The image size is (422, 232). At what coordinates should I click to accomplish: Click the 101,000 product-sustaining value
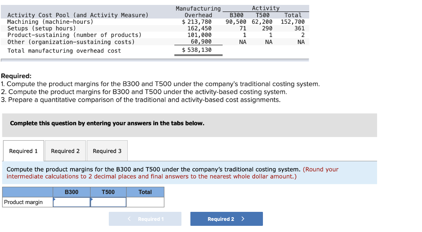[199, 35]
